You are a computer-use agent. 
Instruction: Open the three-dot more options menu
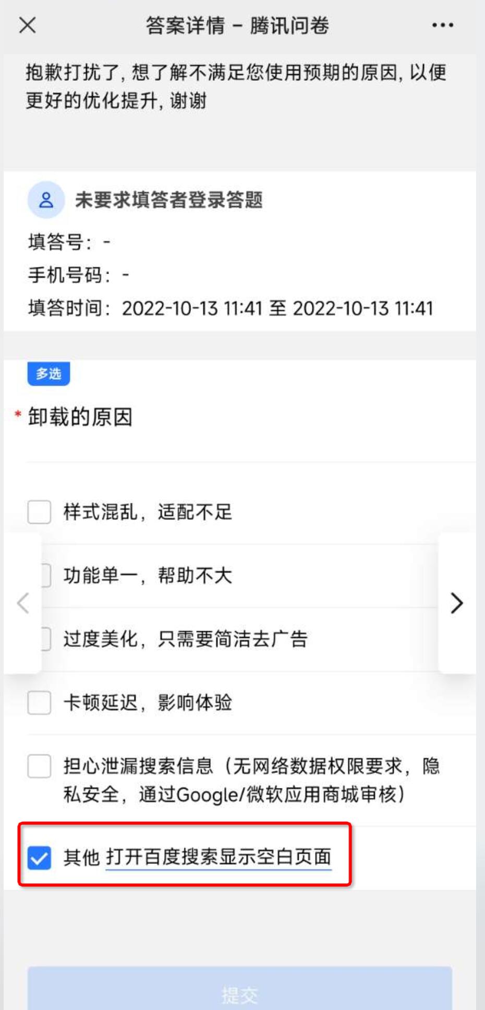[442, 25]
